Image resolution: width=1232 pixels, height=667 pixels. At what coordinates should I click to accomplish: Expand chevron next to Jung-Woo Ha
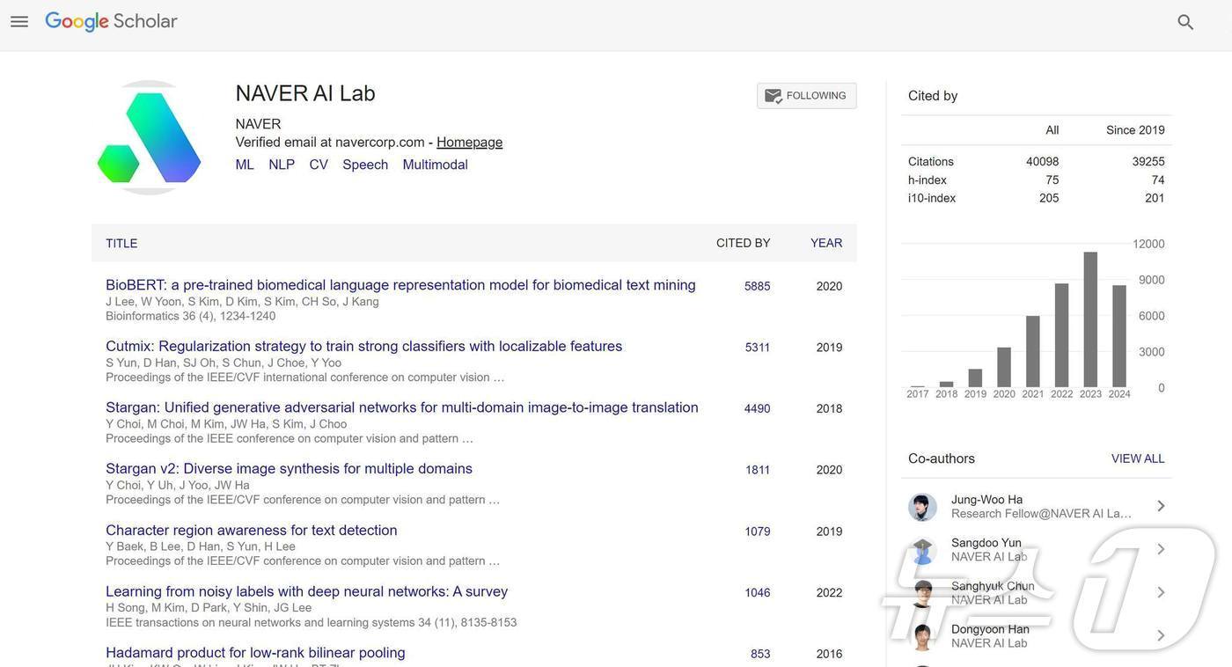[x=1161, y=506]
